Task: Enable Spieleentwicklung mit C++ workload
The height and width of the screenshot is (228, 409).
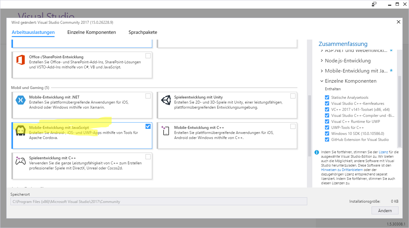Action: point(148,156)
